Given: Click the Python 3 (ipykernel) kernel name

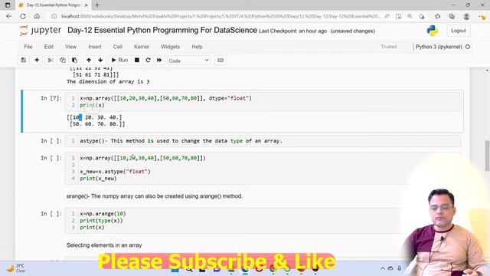Looking at the screenshot, I should (439, 47).
